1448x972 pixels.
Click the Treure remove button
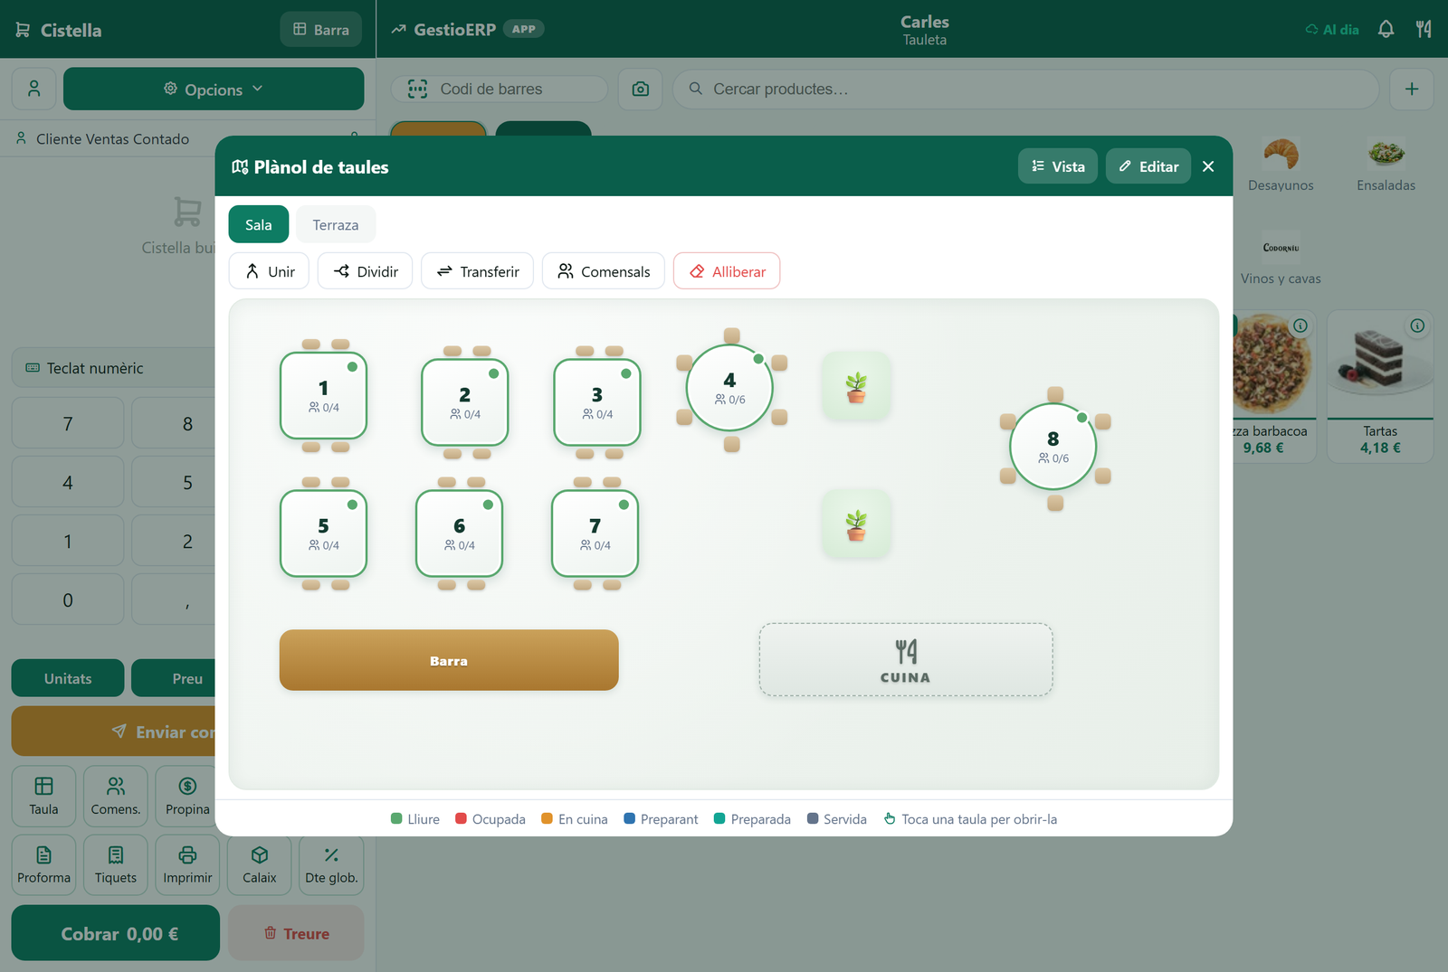point(296,933)
